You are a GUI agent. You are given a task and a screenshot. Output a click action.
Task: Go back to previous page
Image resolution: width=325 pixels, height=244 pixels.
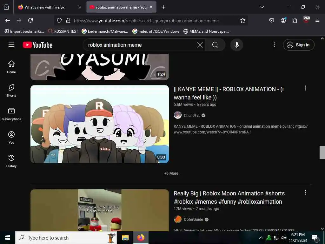tap(8, 20)
